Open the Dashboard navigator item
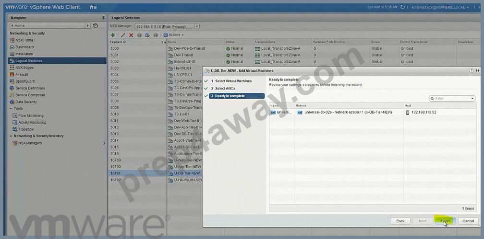This screenshot has height=239, width=484. pyautogui.click(x=24, y=47)
